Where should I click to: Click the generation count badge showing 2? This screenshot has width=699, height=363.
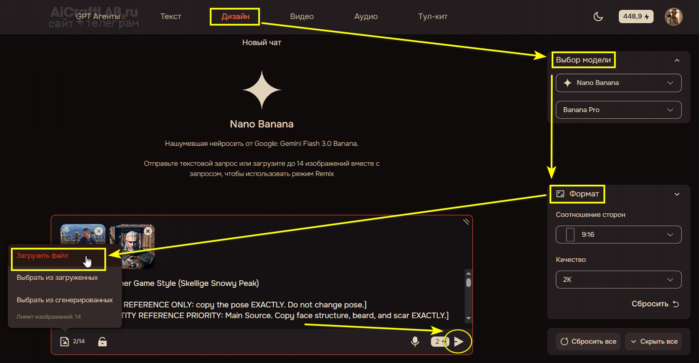coord(439,341)
